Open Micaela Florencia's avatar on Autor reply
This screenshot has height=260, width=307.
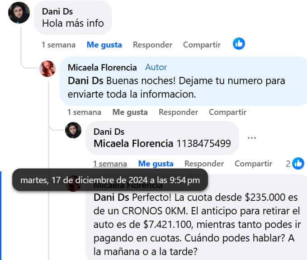point(47,69)
